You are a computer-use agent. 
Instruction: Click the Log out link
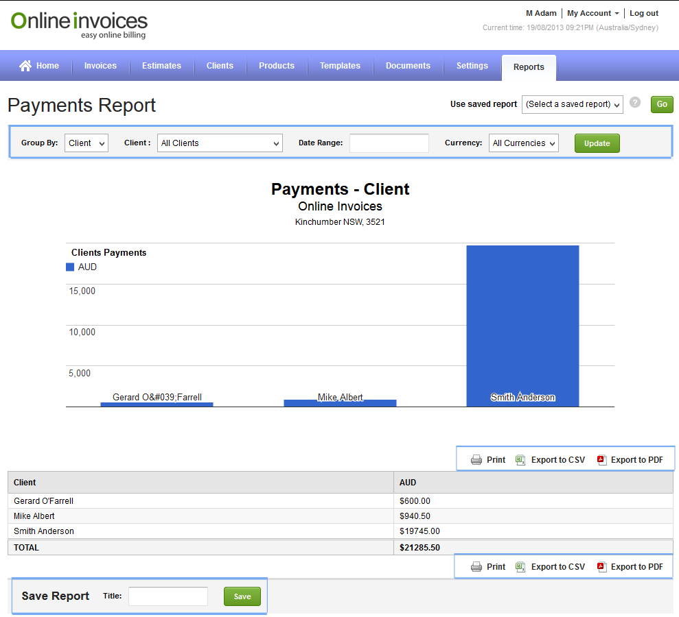tap(643, 13)
